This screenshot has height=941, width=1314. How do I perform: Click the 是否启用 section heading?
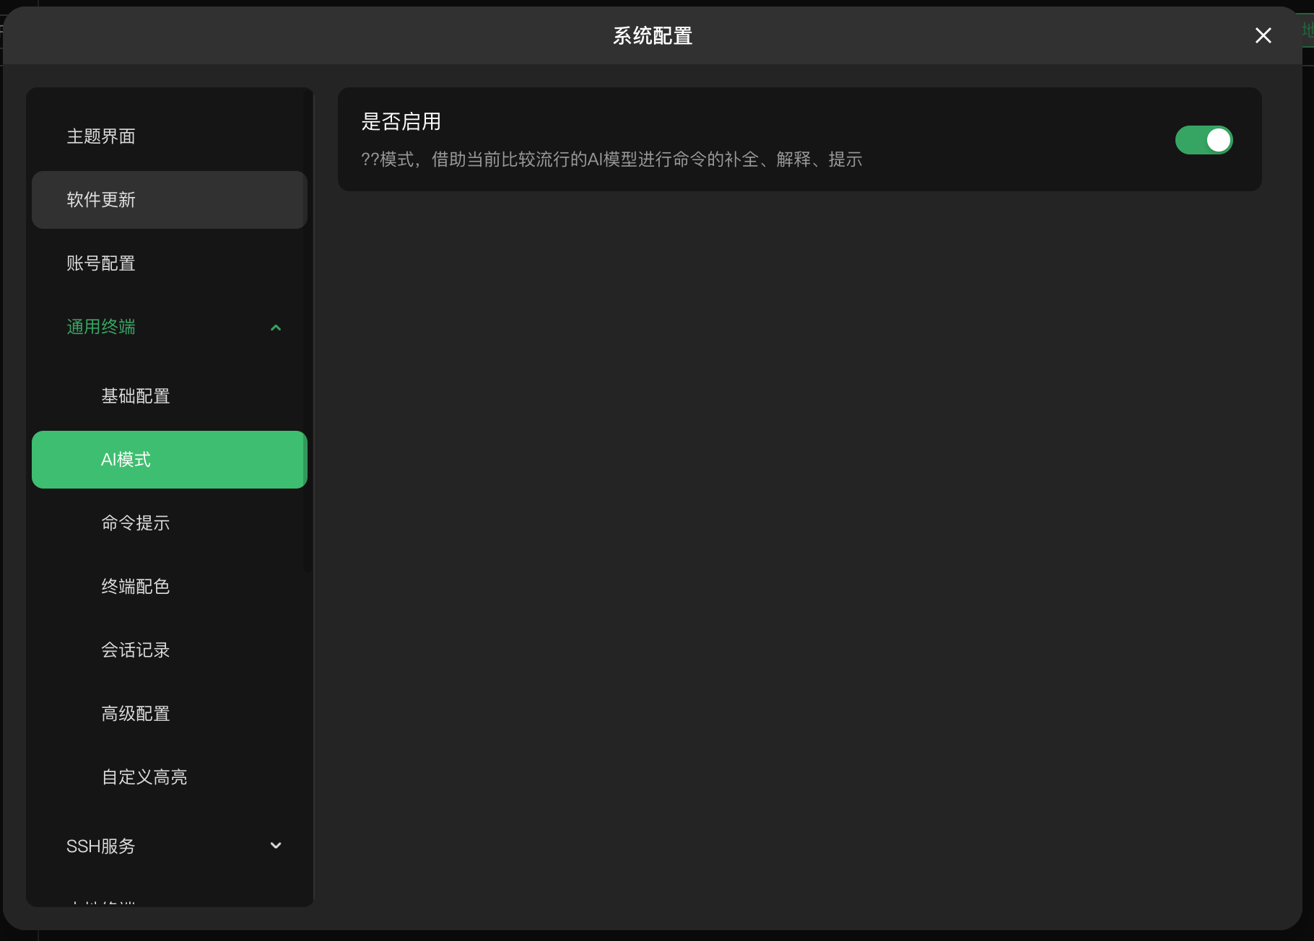point(401,121)
